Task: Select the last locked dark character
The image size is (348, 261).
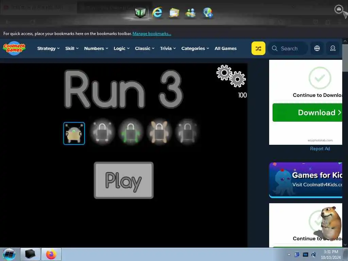Action: [187, 133]
